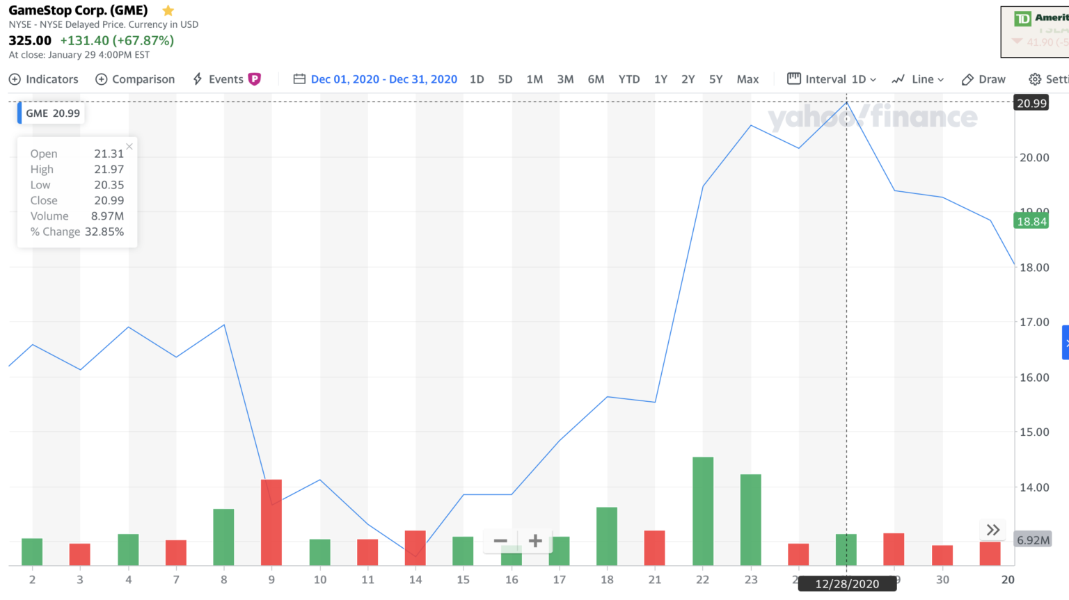Image resolution: width=1069 pixels, height=600 pixels.
Task: Open the chart Settings gear
Action: 1034,79
